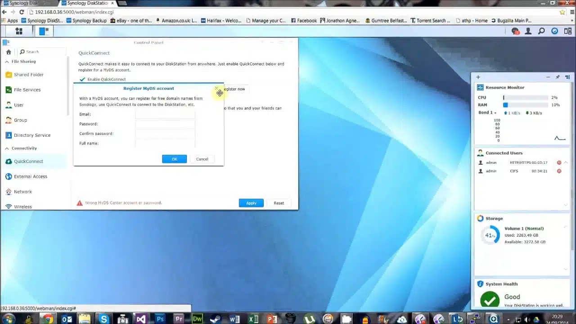The width and height of the screenshot is (576, 324).
Task: Click the Control Panel search box
Action: tap(42, 52)
